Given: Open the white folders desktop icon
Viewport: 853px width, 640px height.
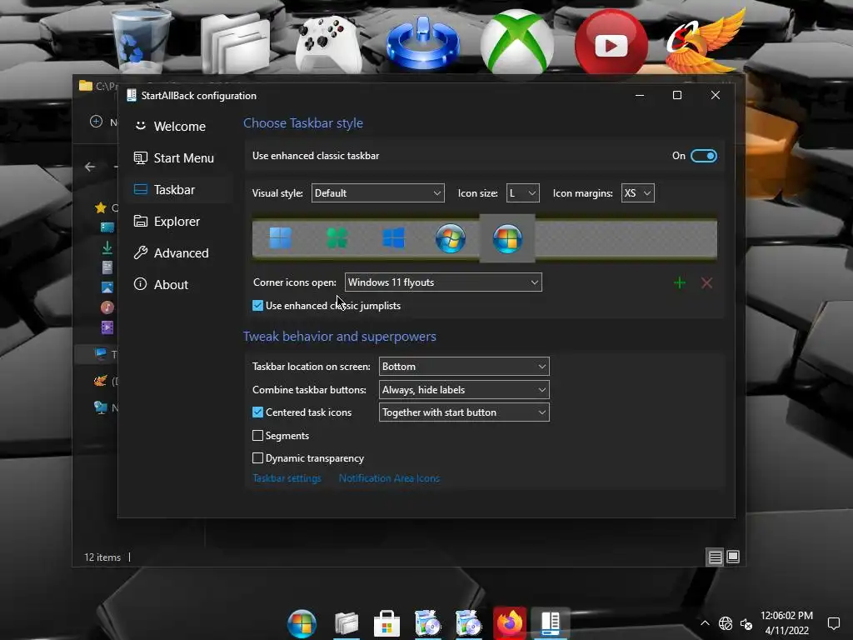Looking at the screenshot, I should [235, 43].
